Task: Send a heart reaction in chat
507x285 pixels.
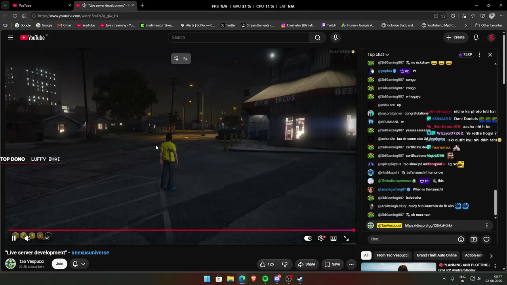Action: [486, 239]
